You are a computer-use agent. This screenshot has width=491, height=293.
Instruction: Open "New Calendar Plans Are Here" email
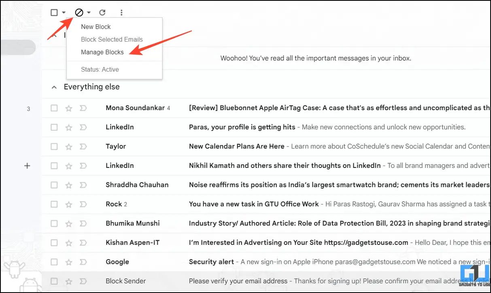(237, 146)
